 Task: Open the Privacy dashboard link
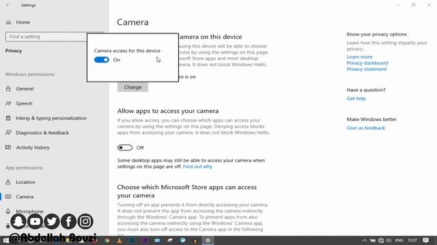click(x=367, y=63)
